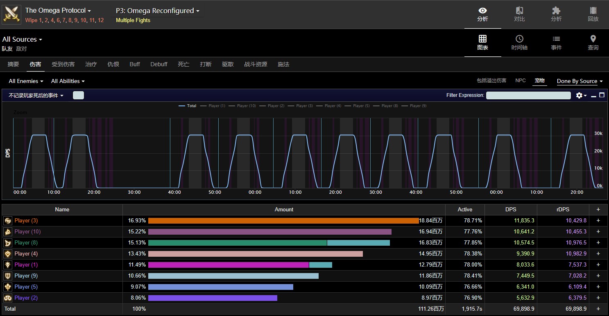Switch to the Debuff tab
609x316 pixels.
[159, 64]
